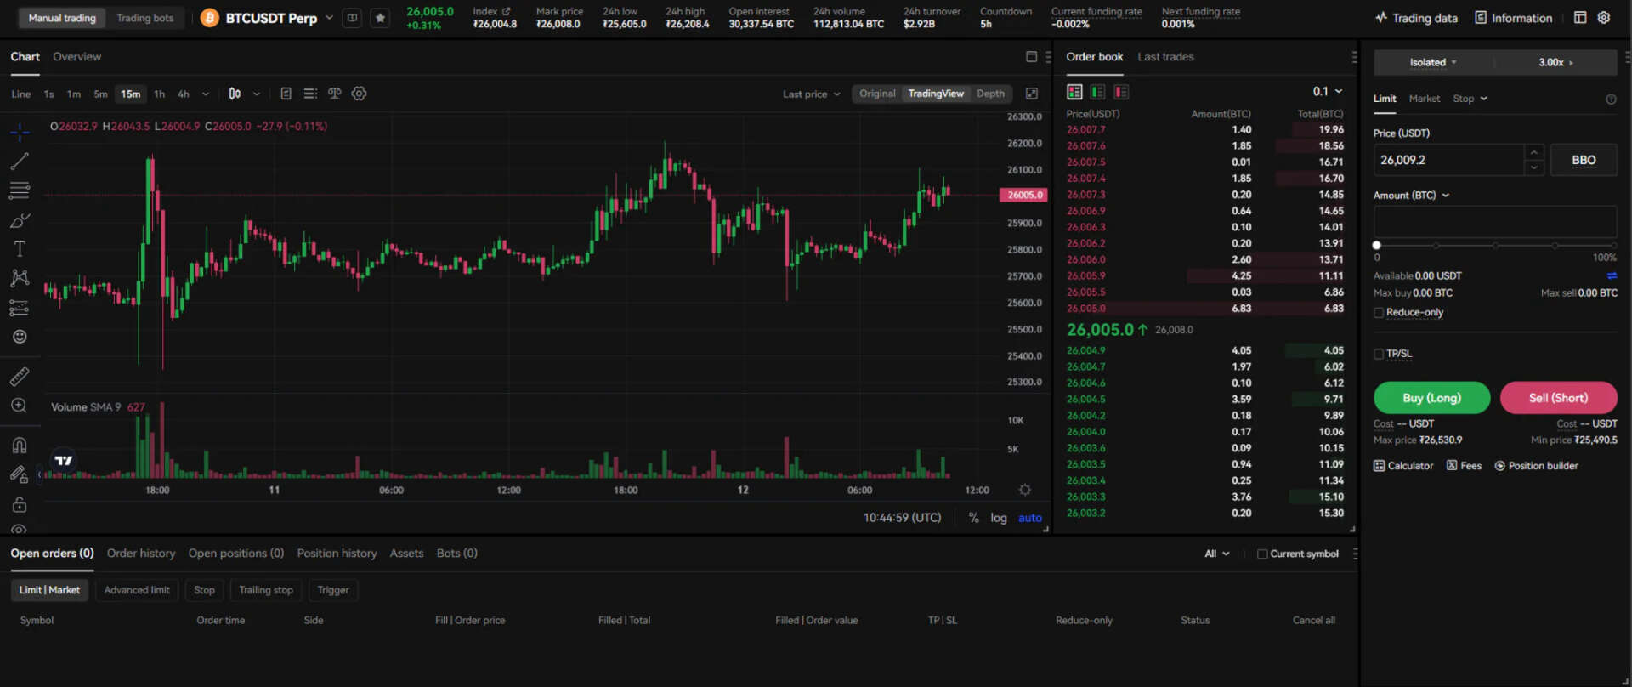Change the order book 0.1 grouping
Screen dimensions: 1632x687
tap(1328, 92)
